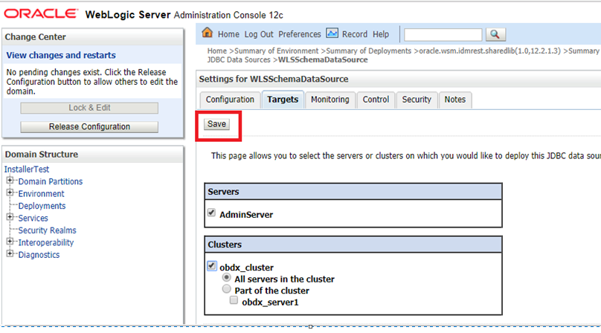Image resolution: width=601 pixels, height=333 pixels.
Task: Expand the Services tree node
Action: [10, 217]
